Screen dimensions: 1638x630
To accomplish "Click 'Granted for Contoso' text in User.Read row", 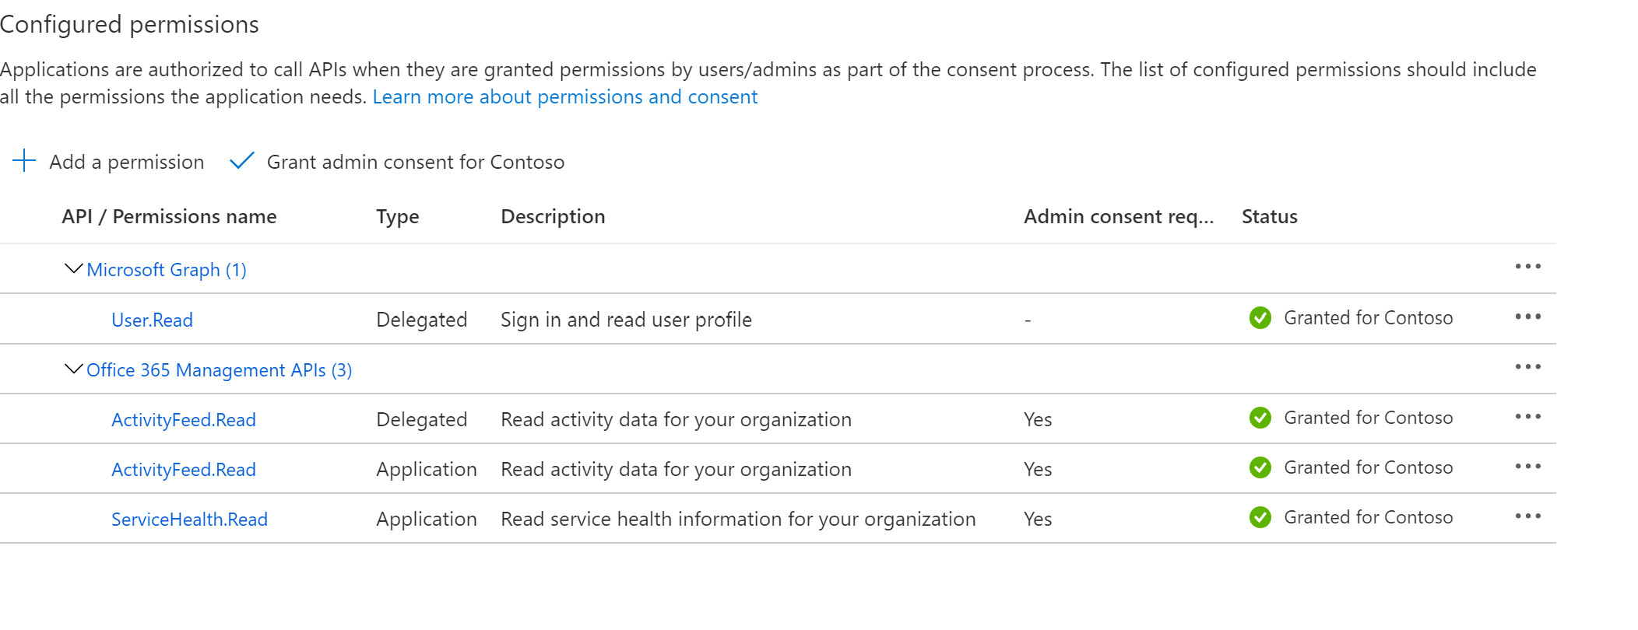I will click(x=1368, y=318).
